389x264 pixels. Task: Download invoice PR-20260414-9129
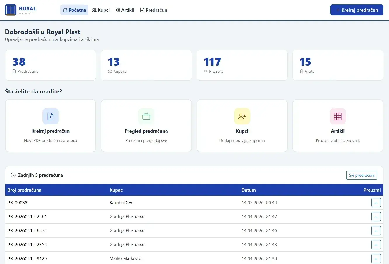[x=376, y=259]
